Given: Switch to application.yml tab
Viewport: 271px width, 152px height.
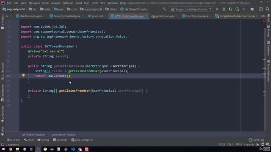Looking at the screenshot, I should point(165,16).
